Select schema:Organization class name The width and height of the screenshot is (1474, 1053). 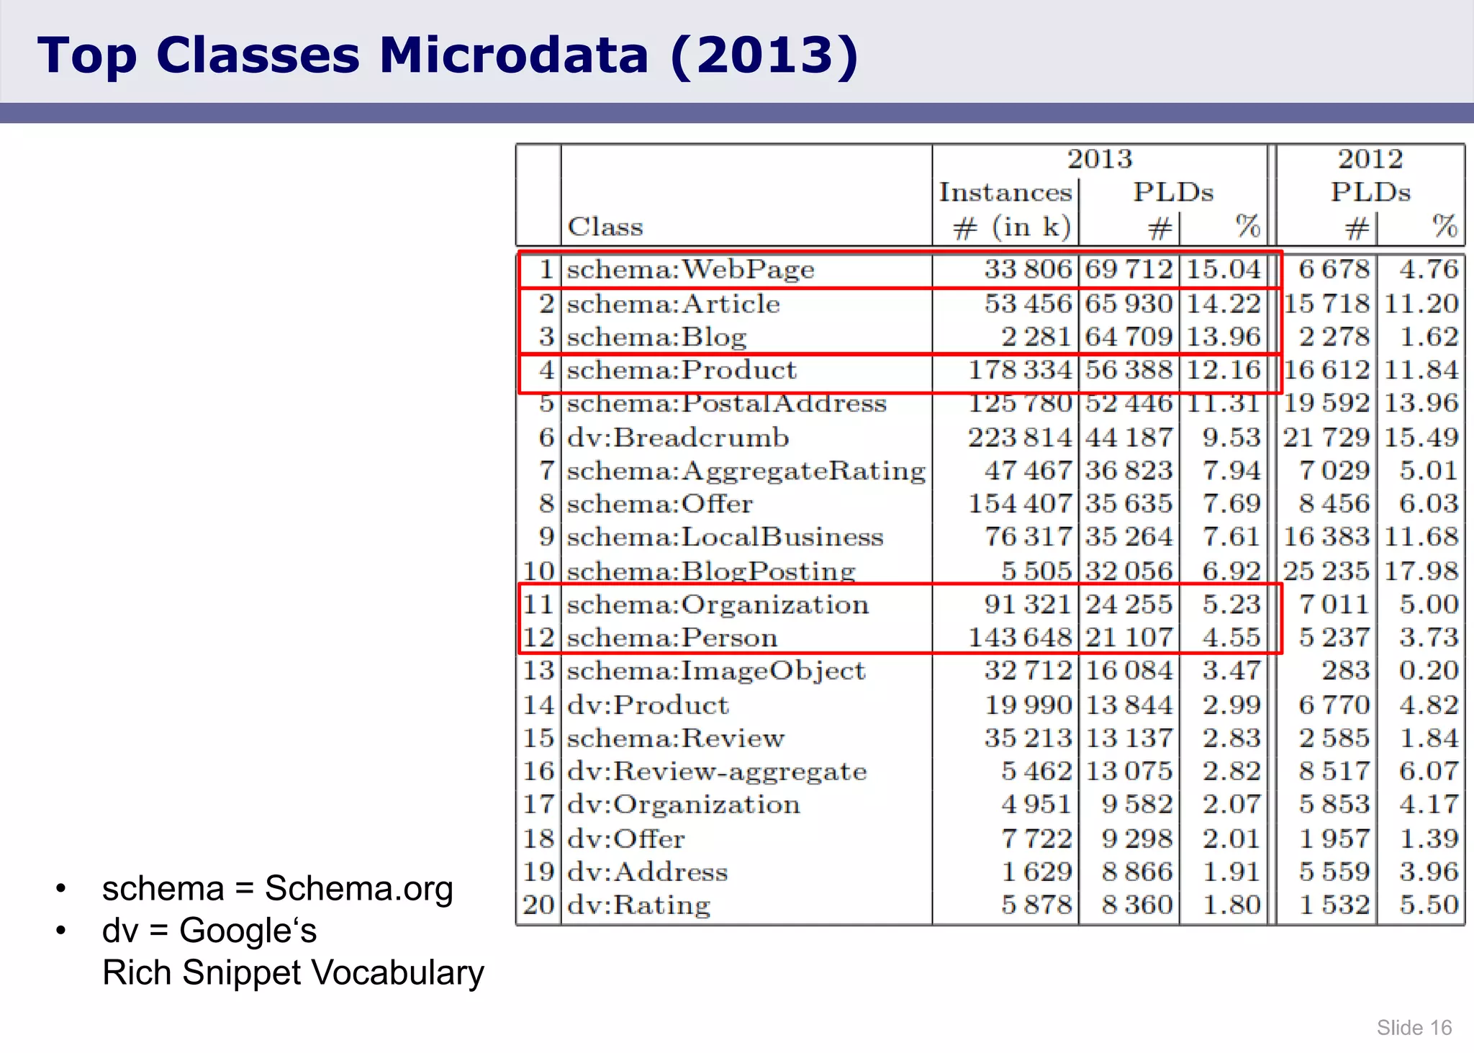click(x=718, y=605)
